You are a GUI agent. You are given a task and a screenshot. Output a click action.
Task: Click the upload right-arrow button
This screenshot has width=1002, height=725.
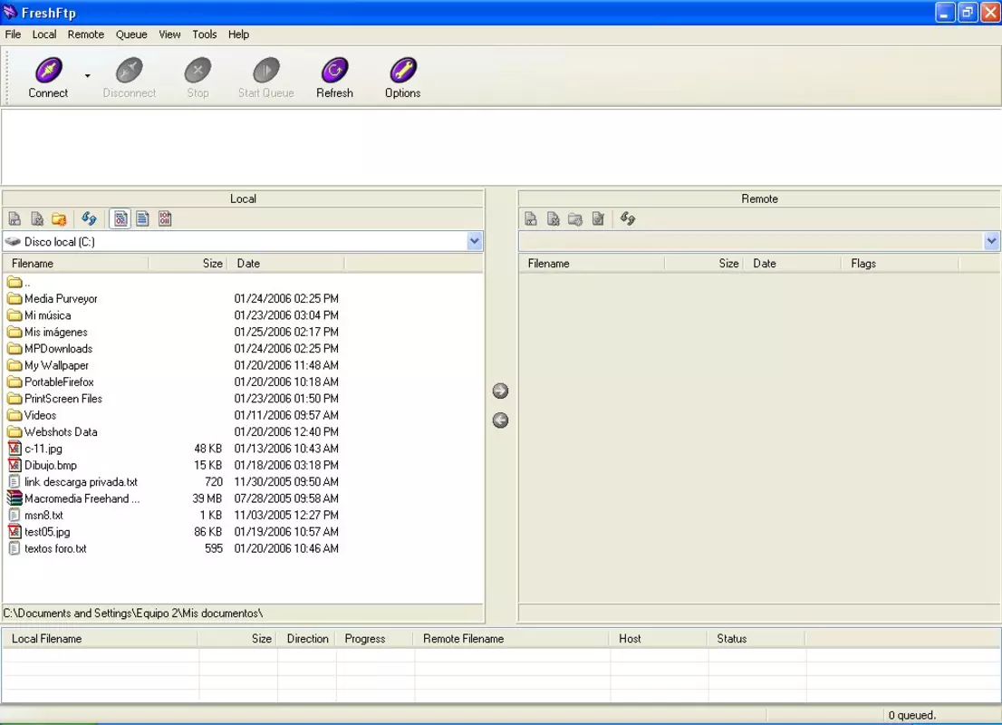pos(500,391)
